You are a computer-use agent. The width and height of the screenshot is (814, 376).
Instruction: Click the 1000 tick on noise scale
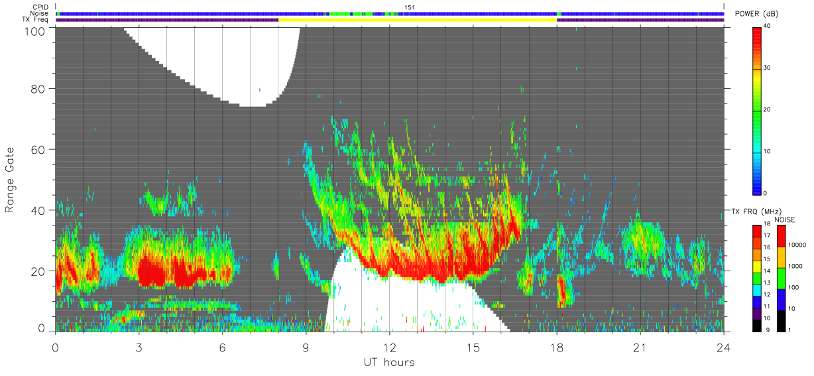(x=795, y=266)
